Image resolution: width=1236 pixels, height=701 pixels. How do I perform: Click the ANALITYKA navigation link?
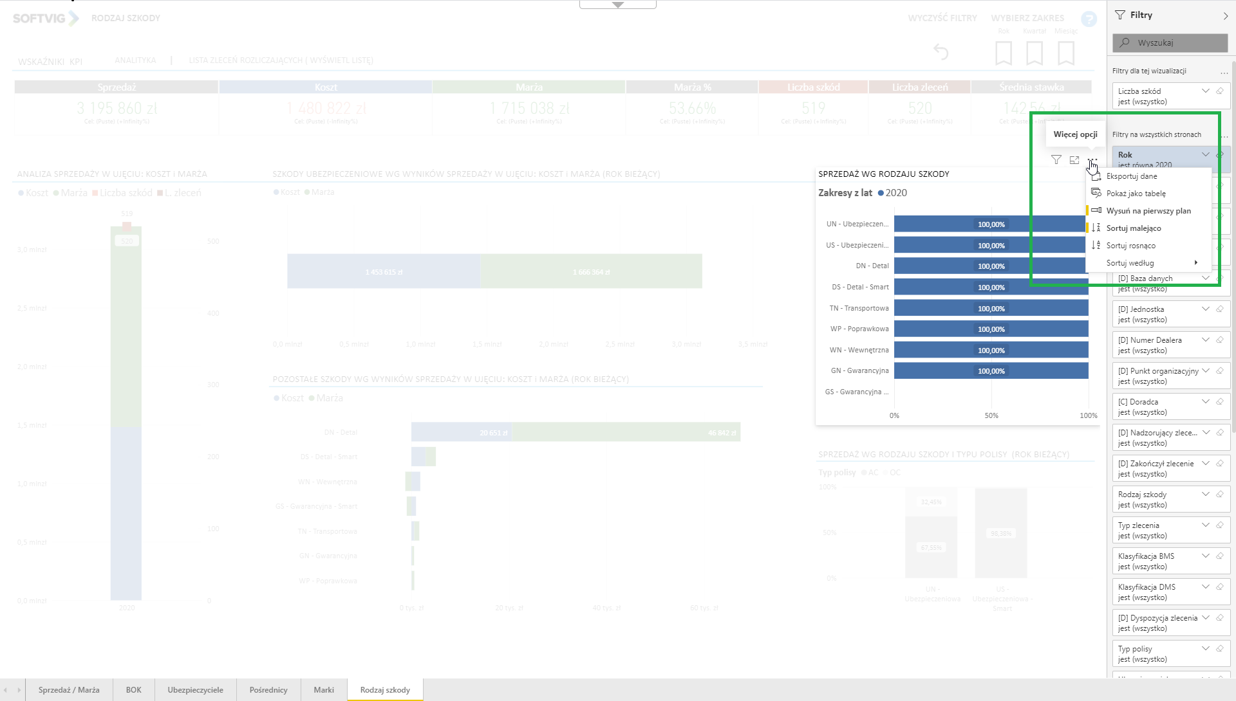[135, 60]
